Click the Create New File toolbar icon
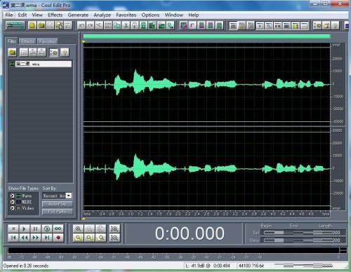This screenshot has height=272, width=351. tap(32, 25)
